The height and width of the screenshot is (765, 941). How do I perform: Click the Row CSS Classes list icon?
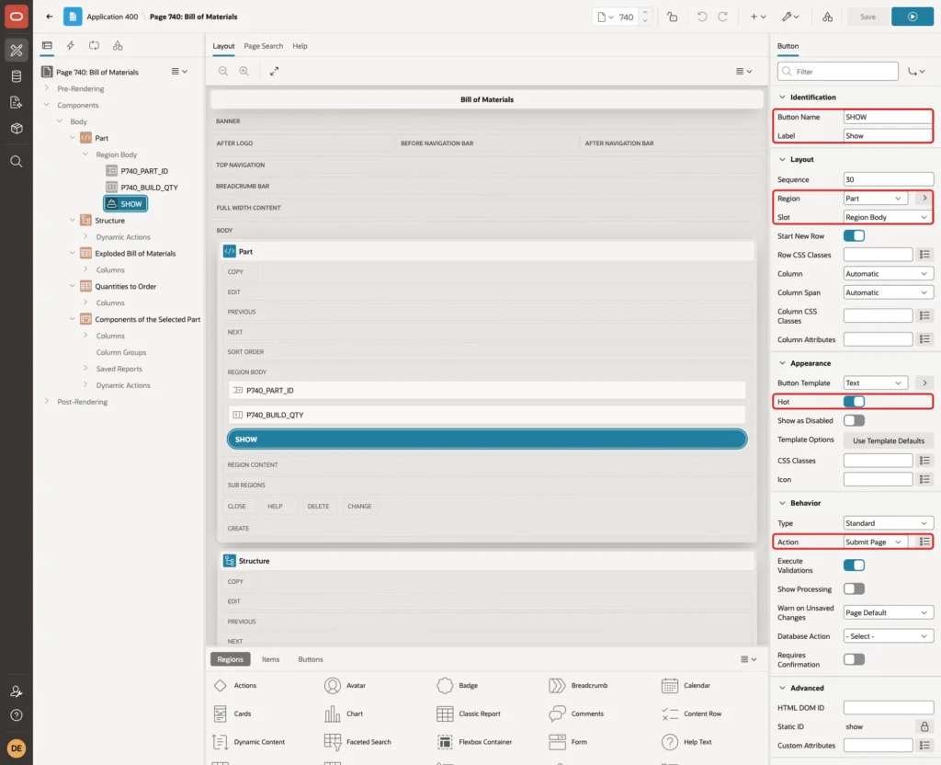924,255
